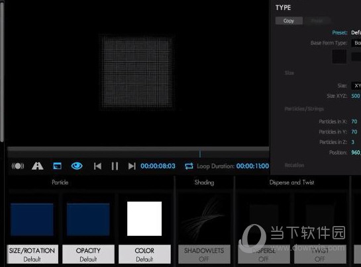Toggle the blue eye visibility icon

click(x=77, y=166)
